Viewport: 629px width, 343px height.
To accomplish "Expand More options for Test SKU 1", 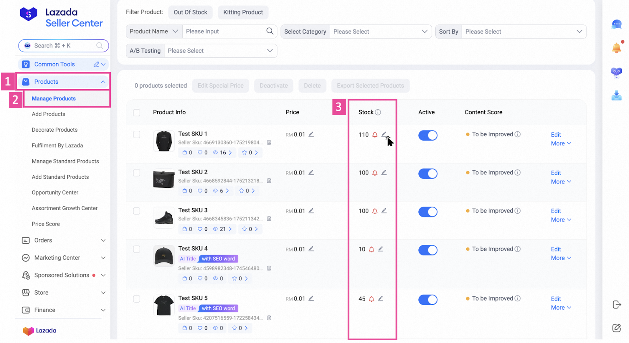I will point(561,143).
